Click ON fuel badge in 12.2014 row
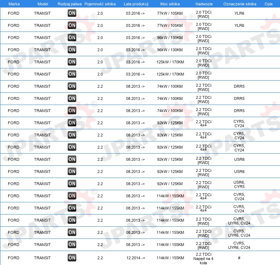This screenshot has width=280, height=265. tap(72, 258)
